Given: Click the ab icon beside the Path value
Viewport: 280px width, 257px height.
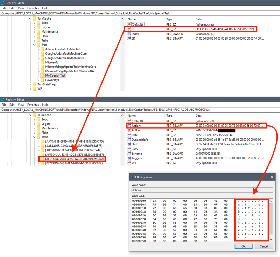Looking at the screenshot, I should tap(129, 149).
